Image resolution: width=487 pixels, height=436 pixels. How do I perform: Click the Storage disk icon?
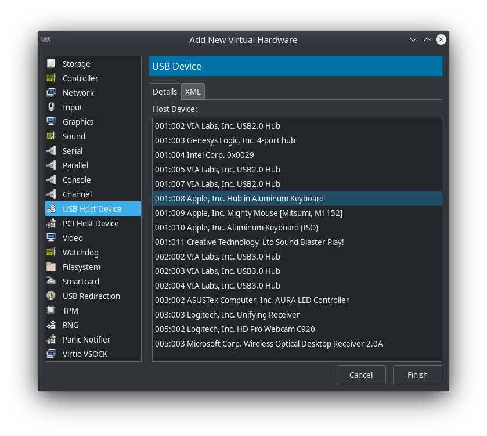pos(51,63)
